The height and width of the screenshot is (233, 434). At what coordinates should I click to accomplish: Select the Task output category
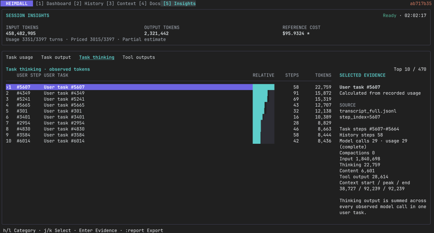tap(56, 58)
